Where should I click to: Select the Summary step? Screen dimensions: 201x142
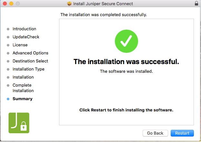(x=23, y=99)
